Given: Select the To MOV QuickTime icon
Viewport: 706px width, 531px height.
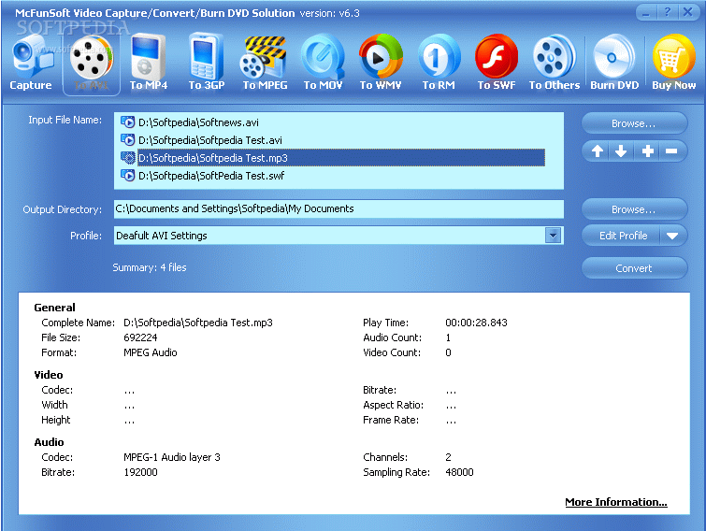Looking at the screenshot, I should pyautogui.click(x=323, y=63).
